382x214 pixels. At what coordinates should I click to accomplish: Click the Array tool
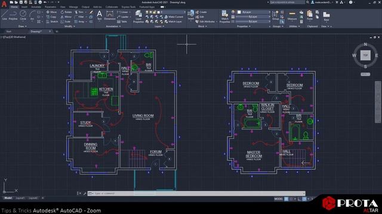click(x=79, y=21)
